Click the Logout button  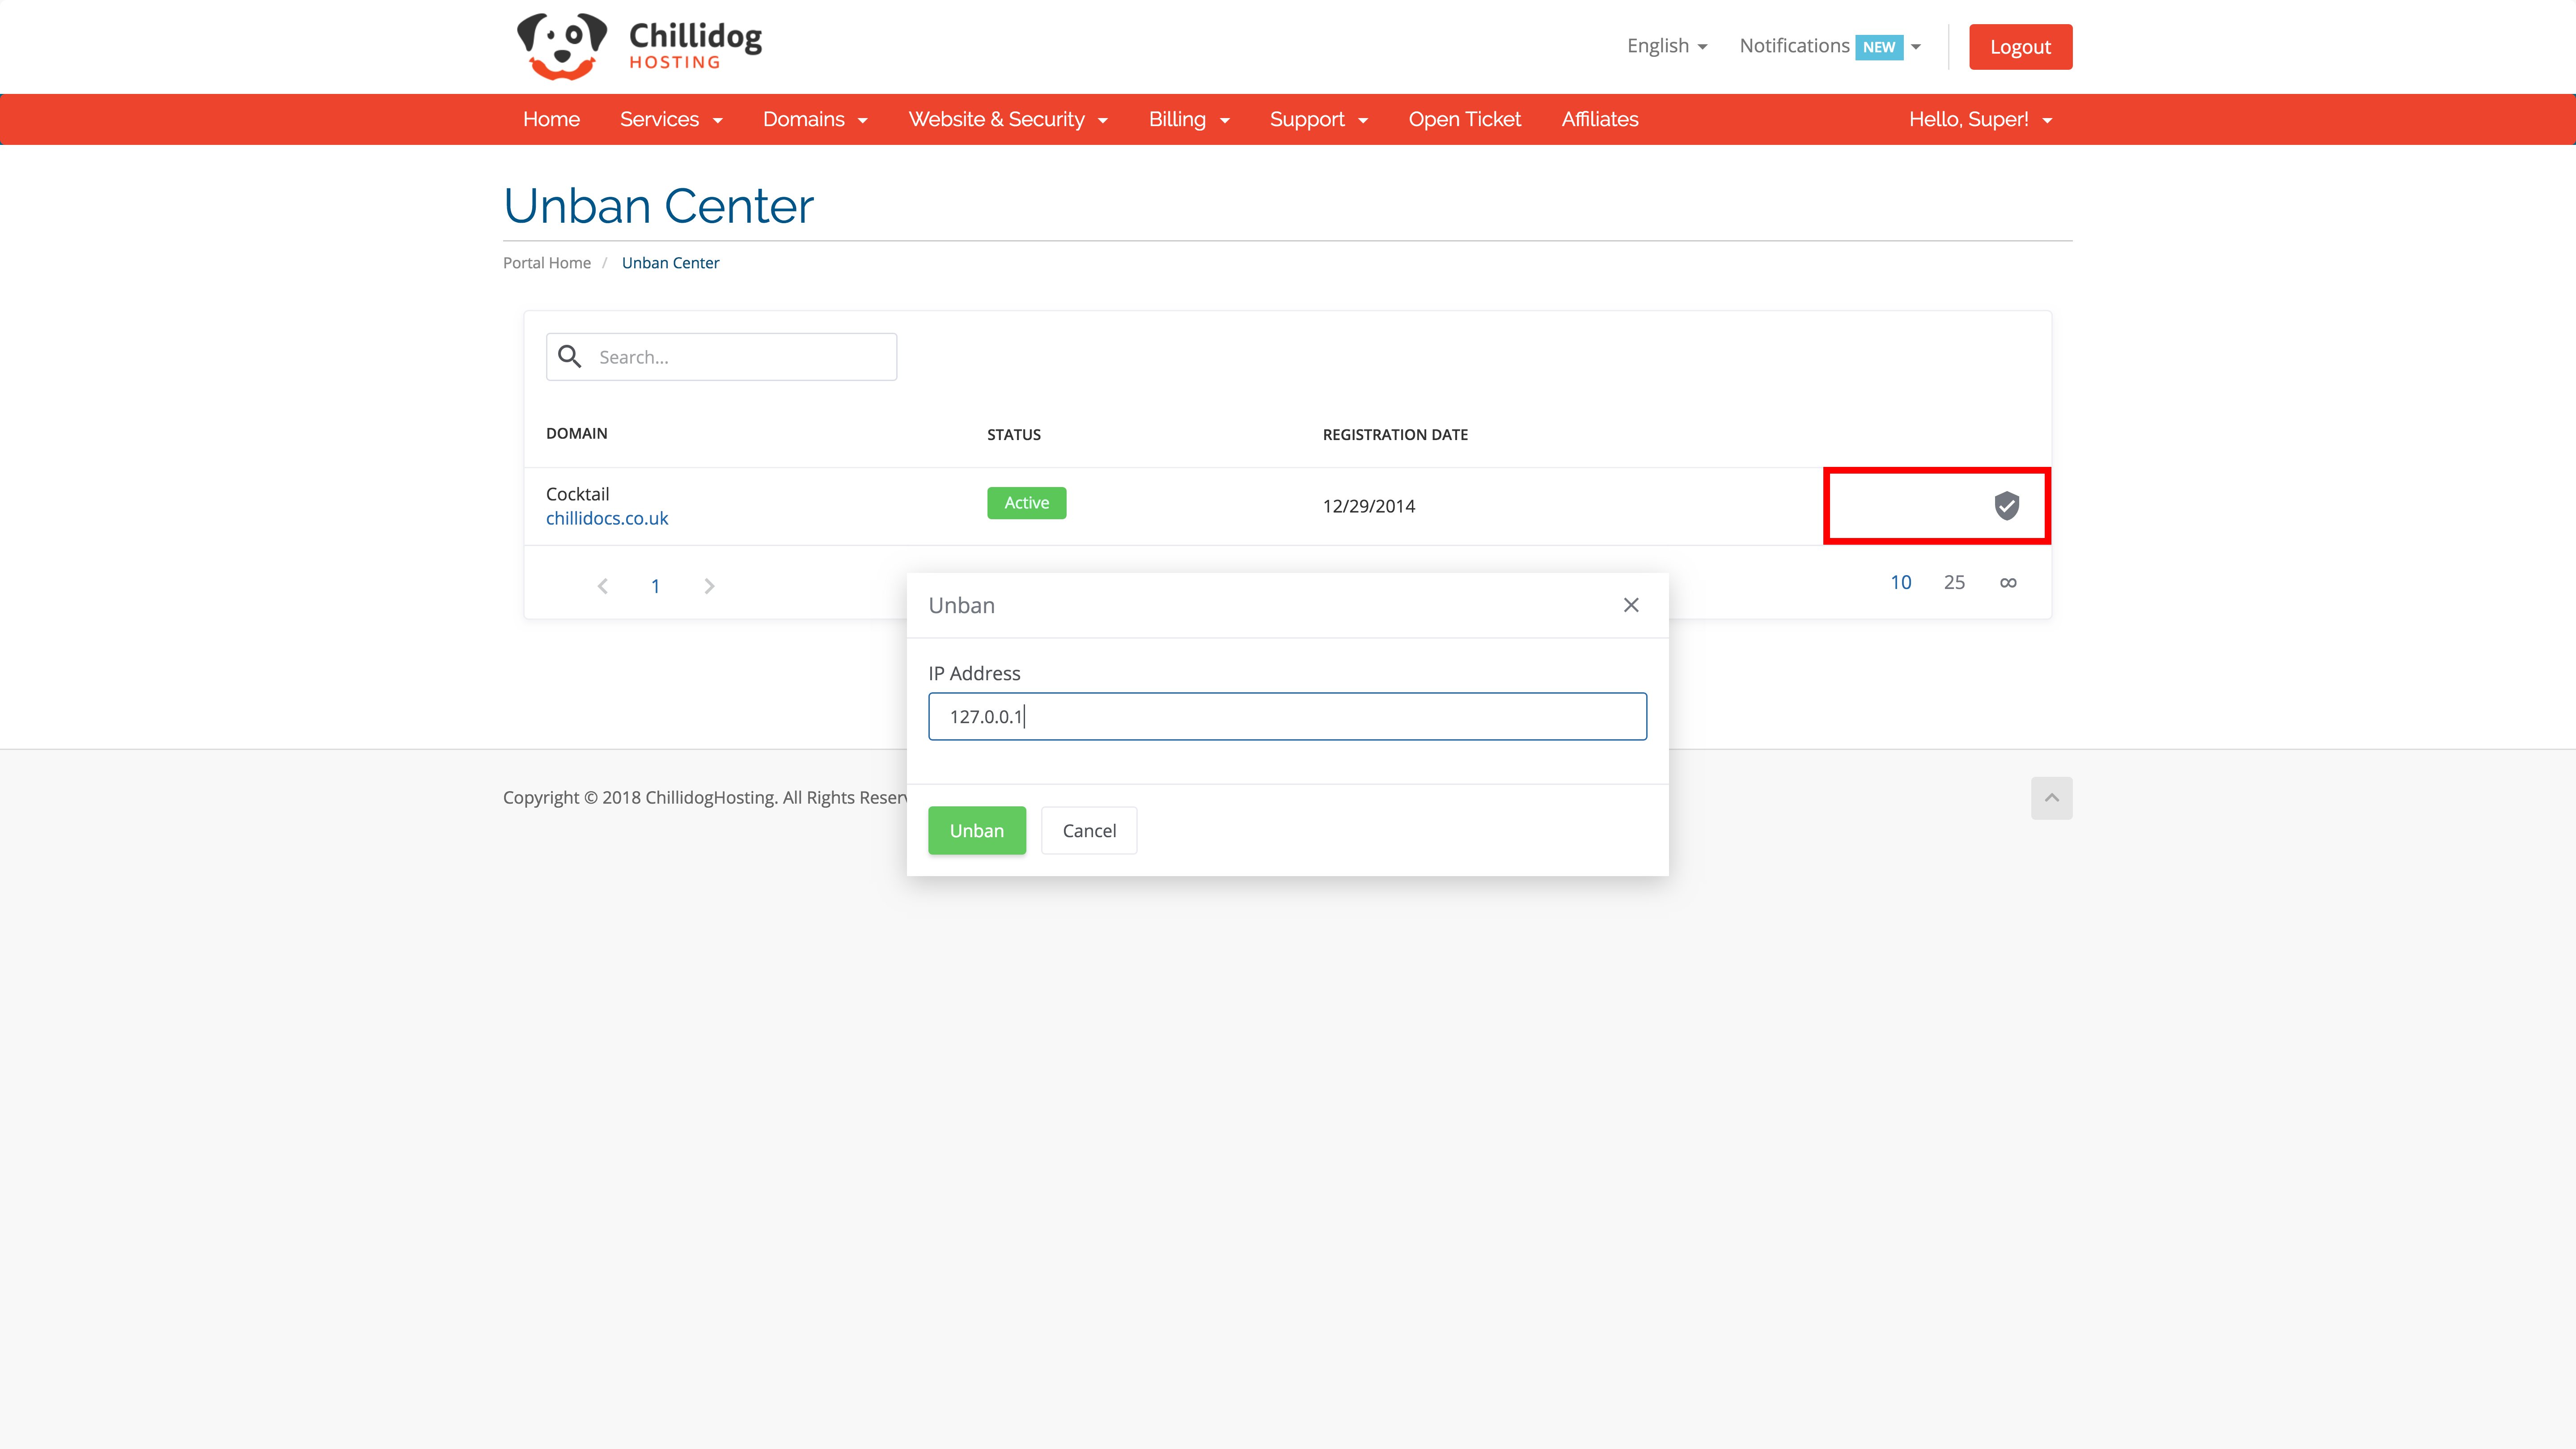tap(2020, 47)
